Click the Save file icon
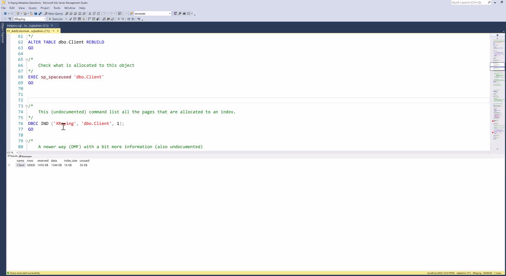 point(36,14)
